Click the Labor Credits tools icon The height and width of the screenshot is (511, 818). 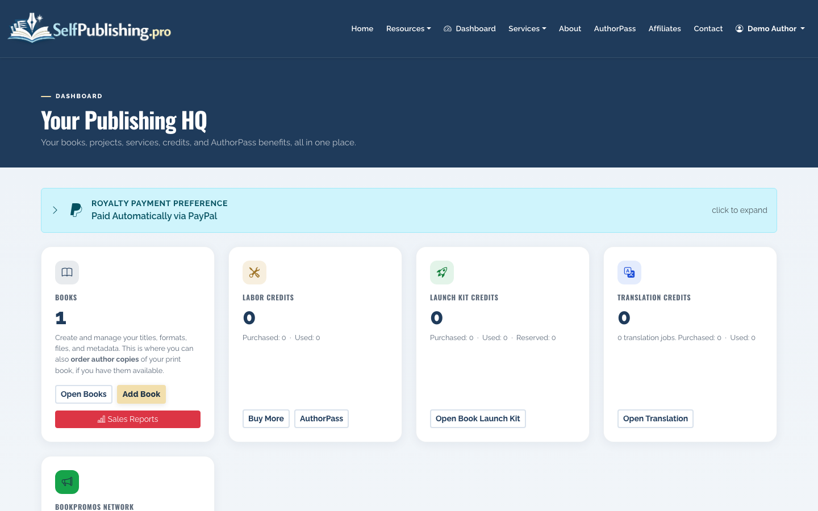point(254,273)
